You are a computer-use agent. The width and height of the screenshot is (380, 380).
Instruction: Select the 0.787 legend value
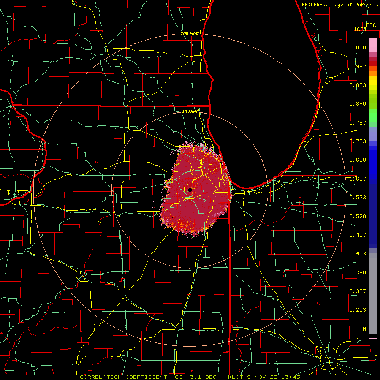click(x=358, y=122)
